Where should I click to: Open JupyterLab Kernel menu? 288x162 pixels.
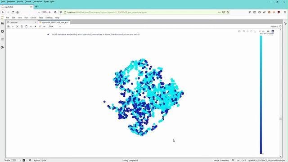tap(33, 18)
